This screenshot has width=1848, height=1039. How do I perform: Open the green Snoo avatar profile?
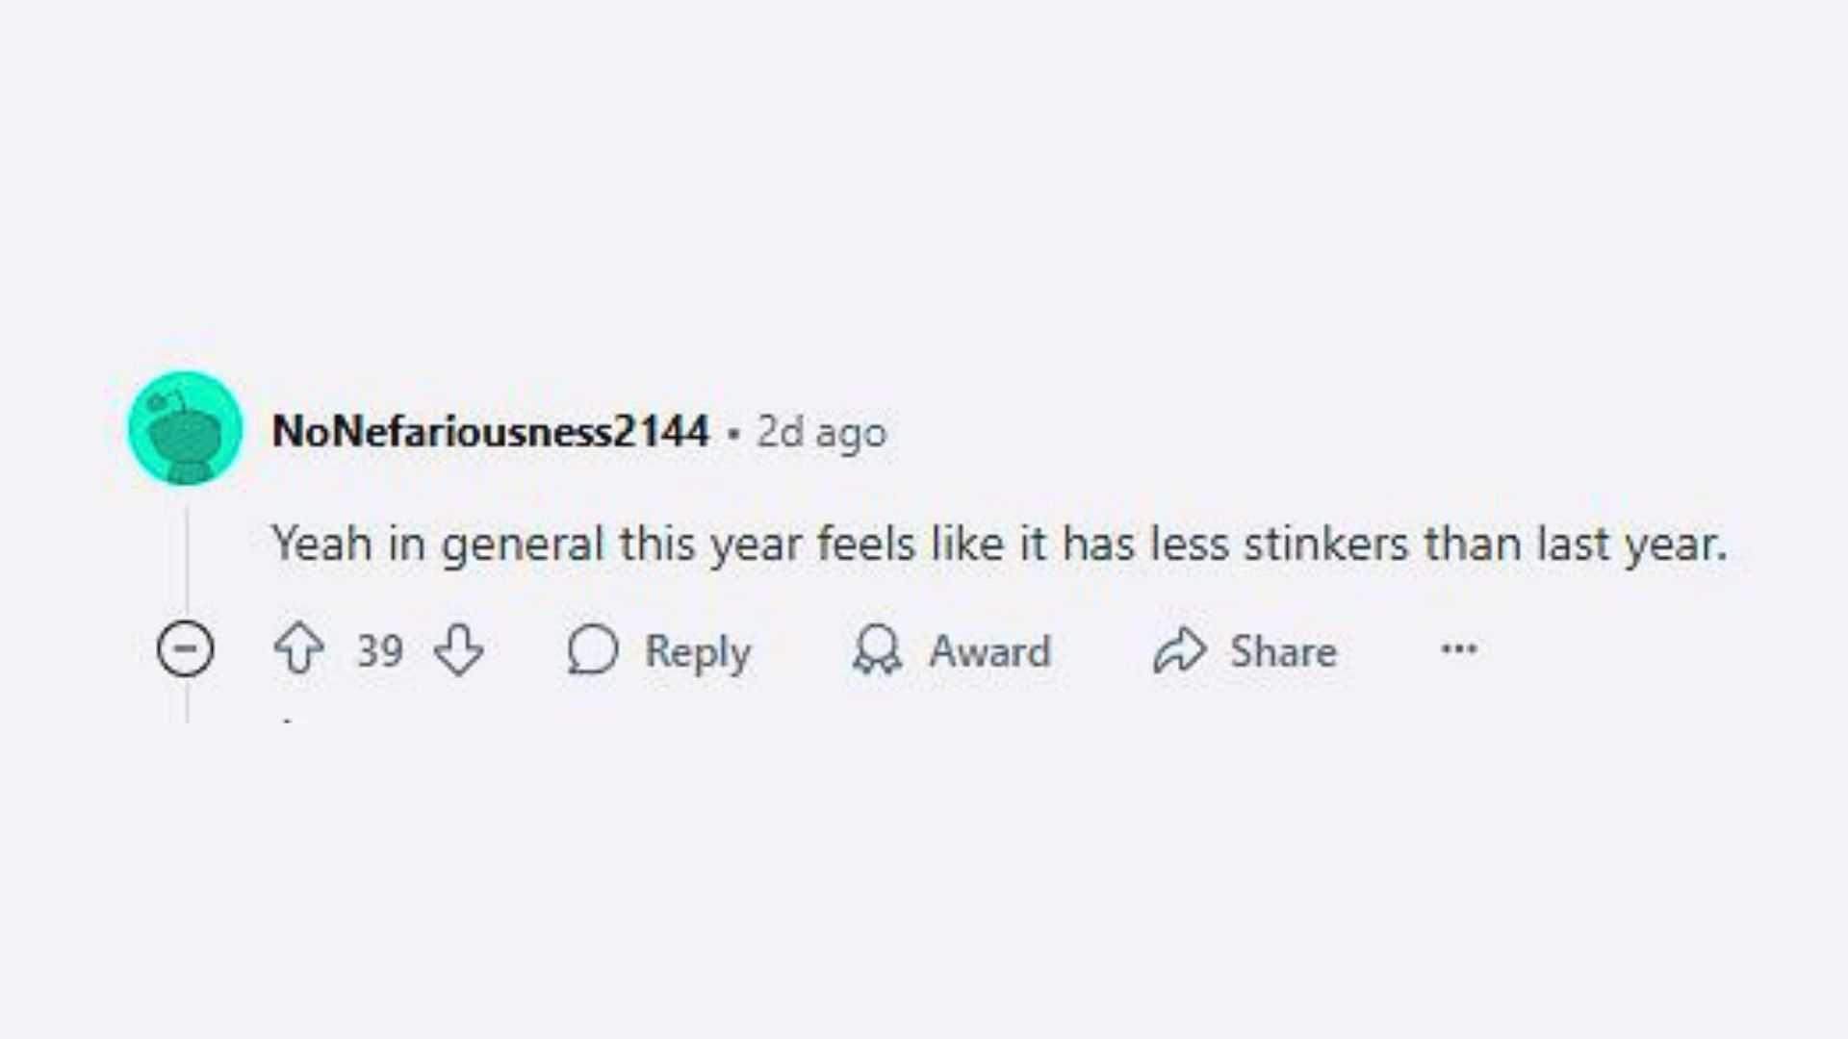click(x=185, y=428)
